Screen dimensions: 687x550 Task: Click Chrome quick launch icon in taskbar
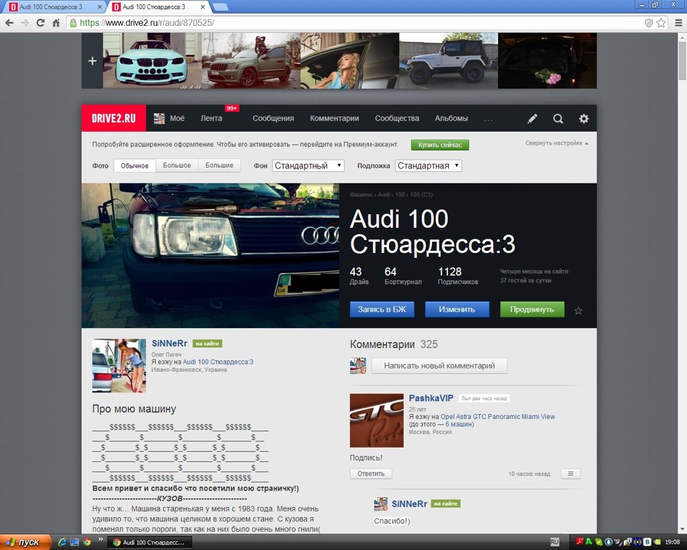tap(87, 542)
